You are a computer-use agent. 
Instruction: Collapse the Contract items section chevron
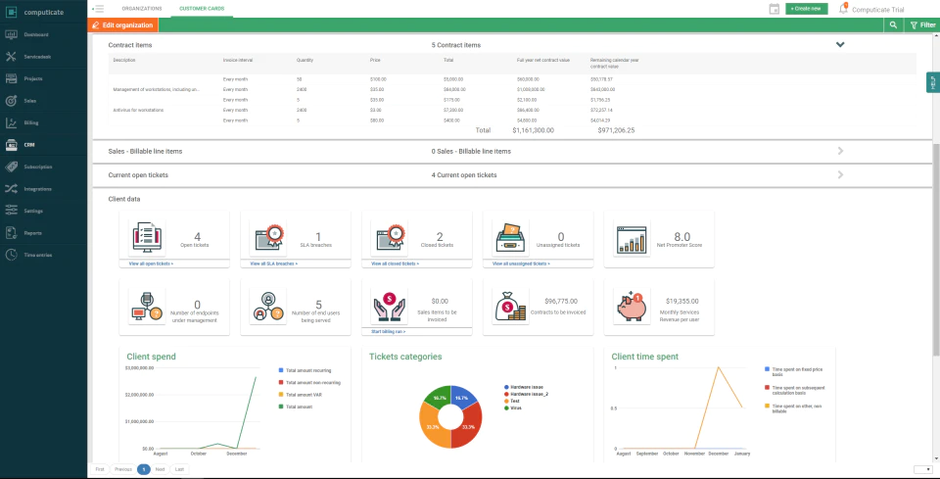[840, 44]
